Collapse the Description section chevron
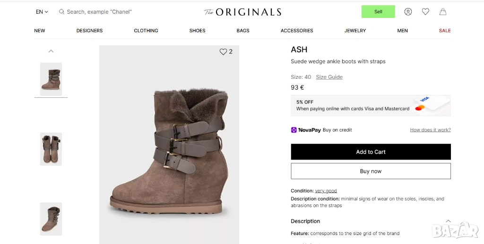The image size is (484, 244). (x=448, y=221)
